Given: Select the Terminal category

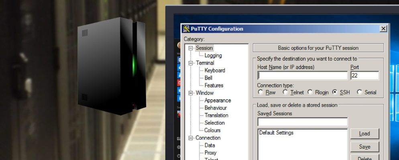Looking at the screenshot, I should coord(205,63).
